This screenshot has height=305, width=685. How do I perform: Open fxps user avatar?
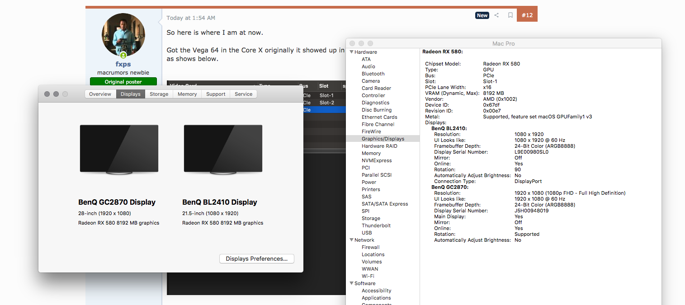pyautogui.click(x=123, y=35)
